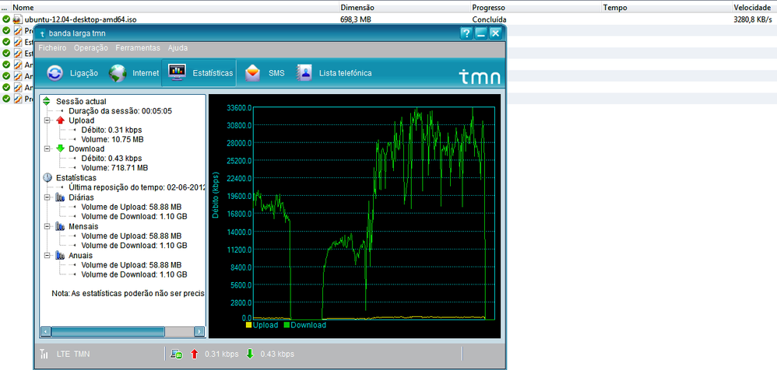Click ubuntu-12.04-desktop-amd64.iso file name
Screen dimensions: 777x370
80,19
